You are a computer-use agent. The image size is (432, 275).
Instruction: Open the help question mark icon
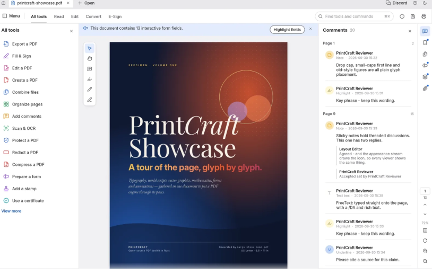pos(415,3)
